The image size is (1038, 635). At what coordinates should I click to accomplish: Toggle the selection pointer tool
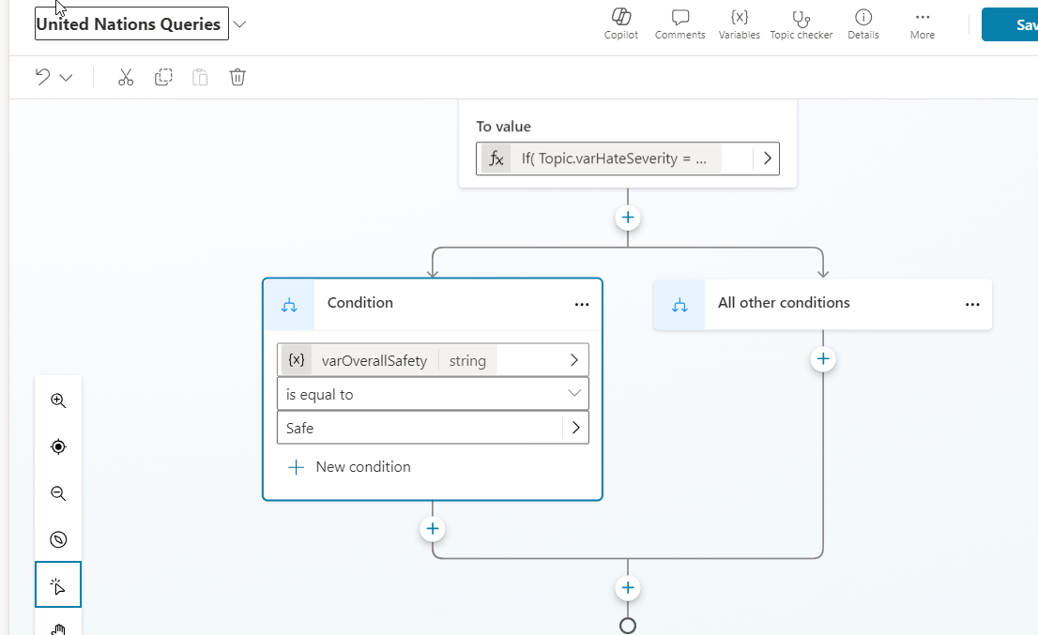[x=58, y=585]
